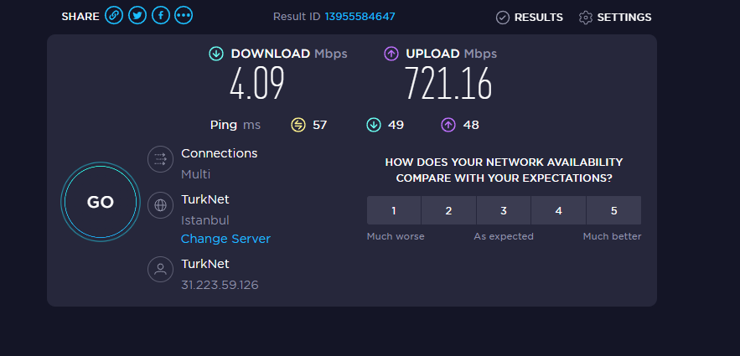Open more share options ellipsis
The height and width of the screenshot is (356, 740).
click(184, 16)
